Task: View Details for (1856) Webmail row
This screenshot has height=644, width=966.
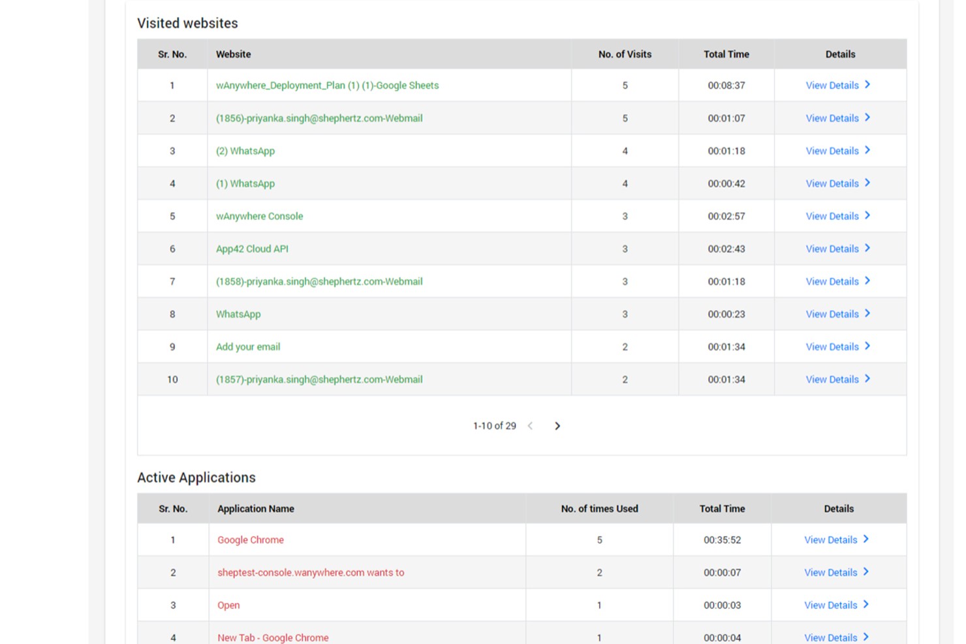Action: [832, 118]
